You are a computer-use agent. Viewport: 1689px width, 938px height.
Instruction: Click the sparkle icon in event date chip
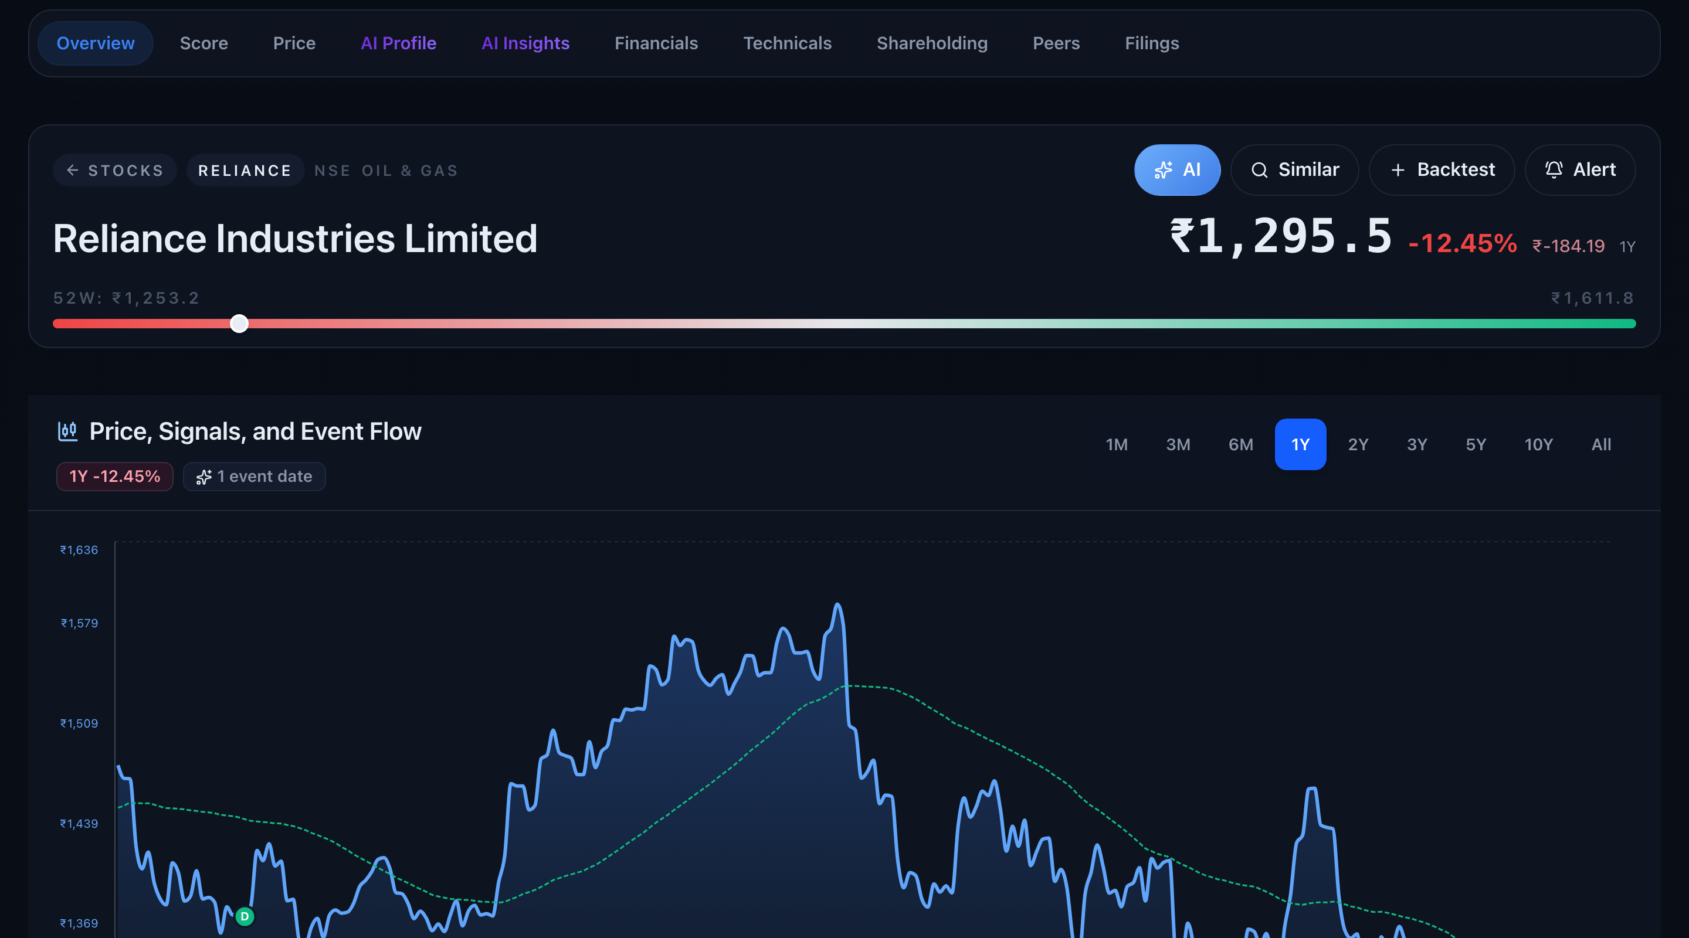click(x=204, y=477)
